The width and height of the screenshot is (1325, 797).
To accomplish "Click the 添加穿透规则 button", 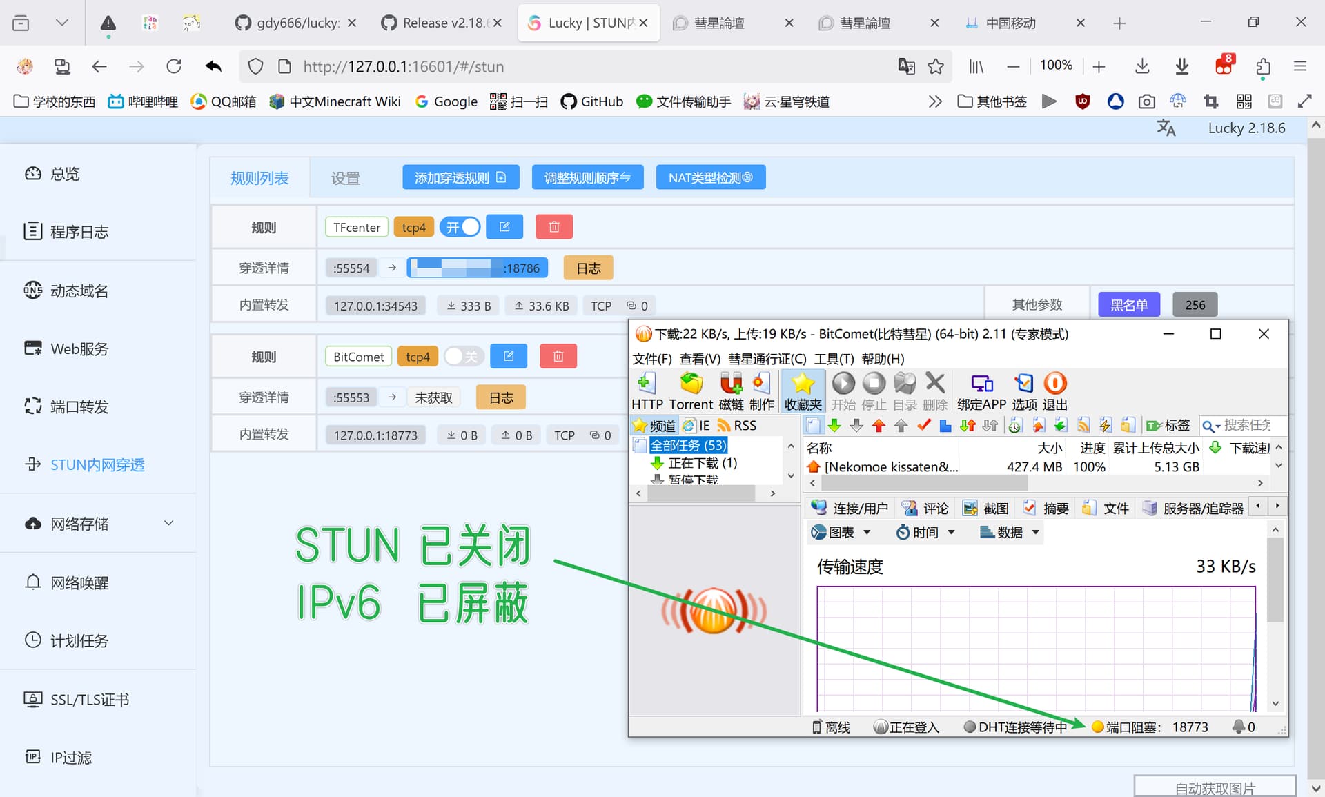I will click(460, 177).
